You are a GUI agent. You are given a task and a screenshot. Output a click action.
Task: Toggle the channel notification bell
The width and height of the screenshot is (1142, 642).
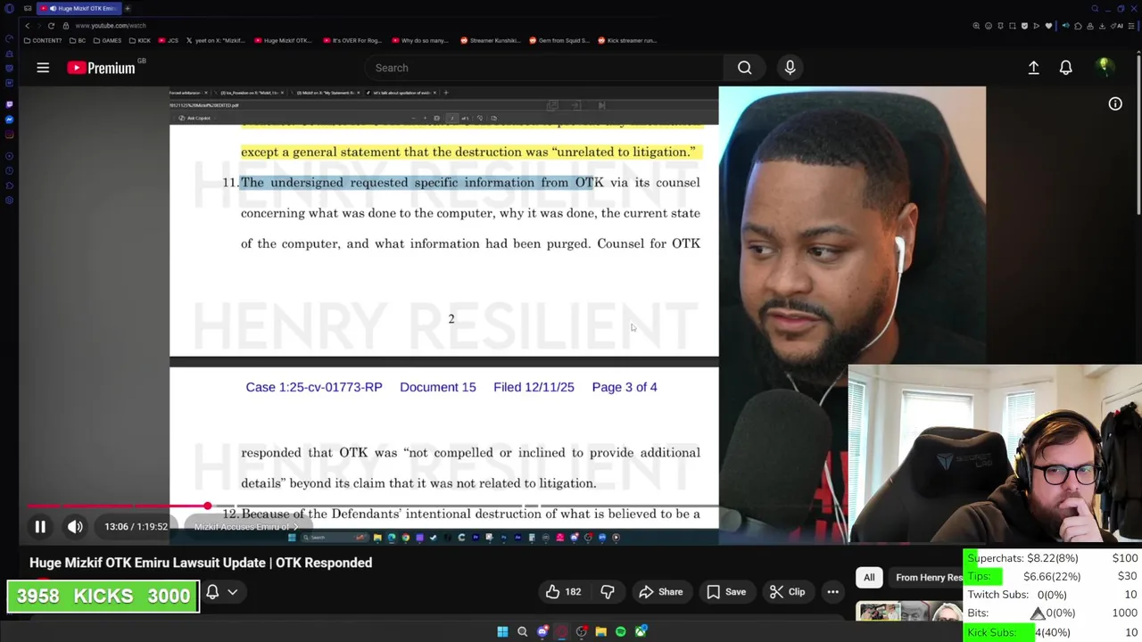coord(212,592)
